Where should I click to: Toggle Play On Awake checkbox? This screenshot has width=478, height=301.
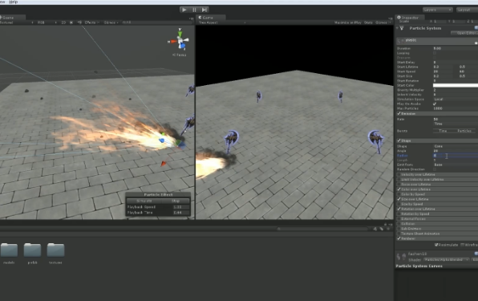435,104
